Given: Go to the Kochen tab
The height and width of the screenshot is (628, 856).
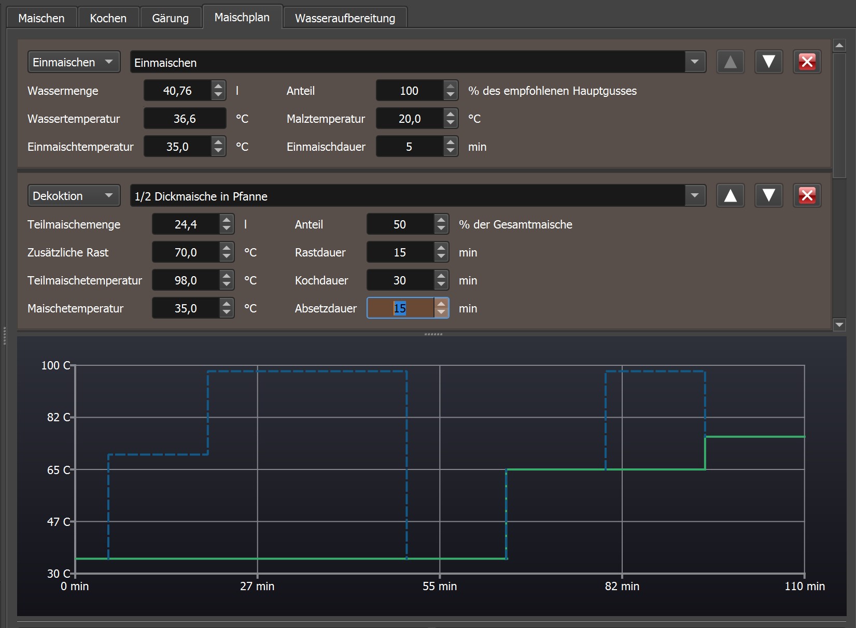Looking at the screenshot, I should click(108, 18).
